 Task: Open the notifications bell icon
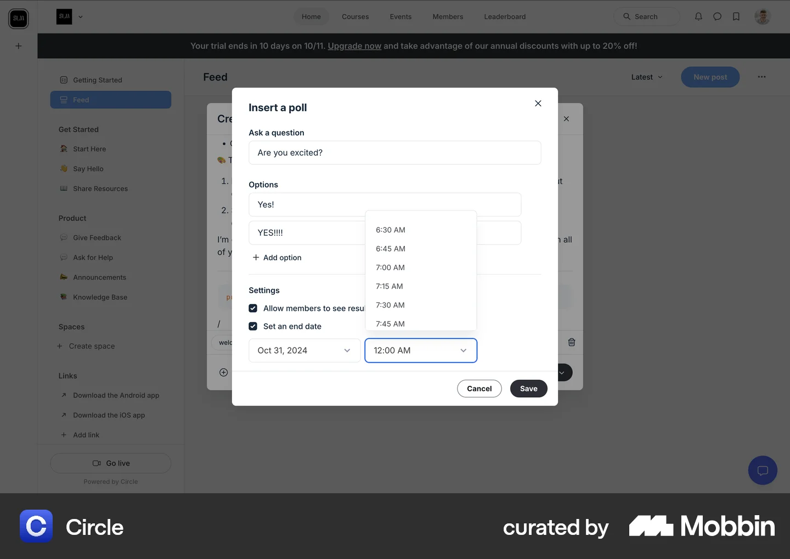pyautogui.click(x=698, y=16)
